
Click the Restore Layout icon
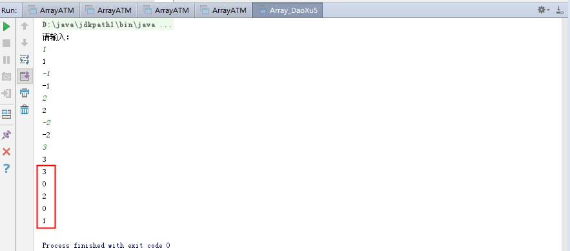click(6, 114)
